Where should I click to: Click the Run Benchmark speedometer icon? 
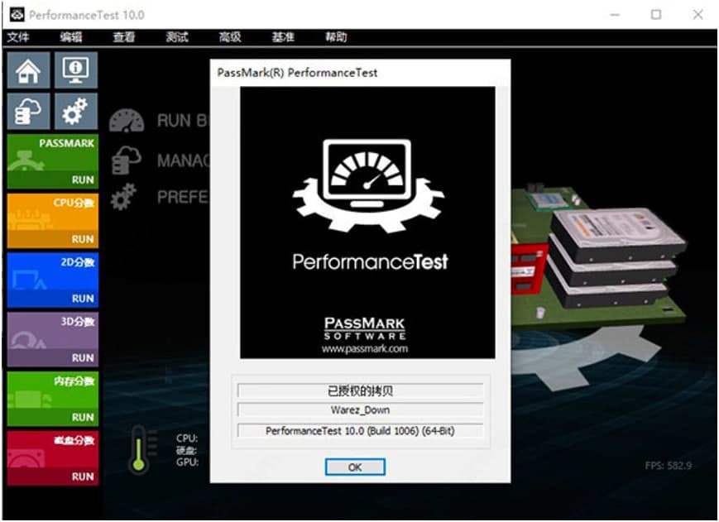coord(126,120)
